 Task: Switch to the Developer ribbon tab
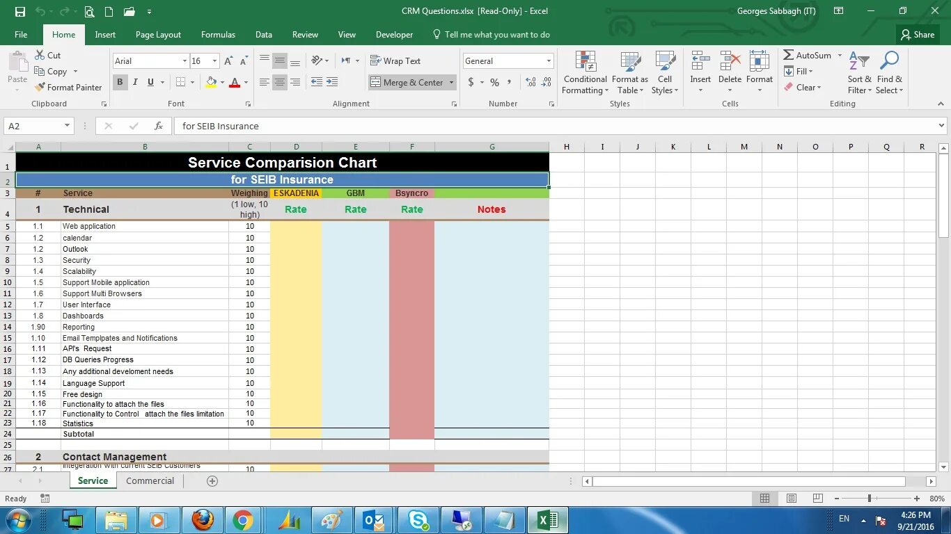[x=394, y=35]
